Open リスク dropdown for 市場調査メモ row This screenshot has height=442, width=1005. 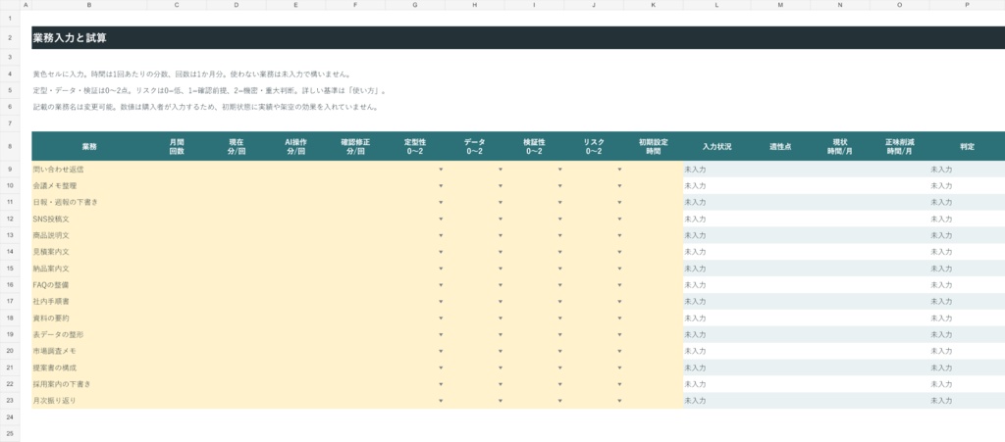(620, 351)
